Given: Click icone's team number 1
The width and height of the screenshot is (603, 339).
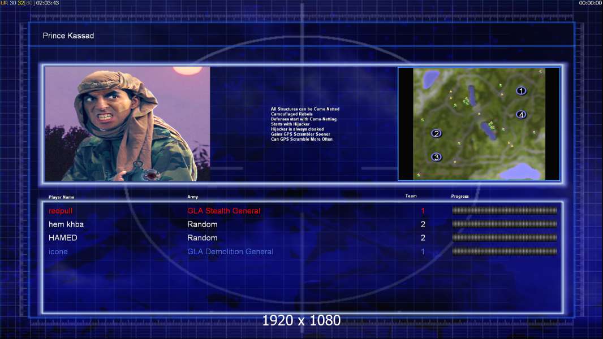Looking at the screenshot, I should click(x=423, y=252).
